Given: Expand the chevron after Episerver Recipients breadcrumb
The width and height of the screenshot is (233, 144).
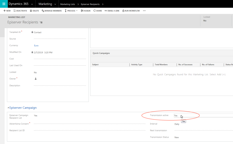Looking at the screenshot, I should click(x=103, y=4).
